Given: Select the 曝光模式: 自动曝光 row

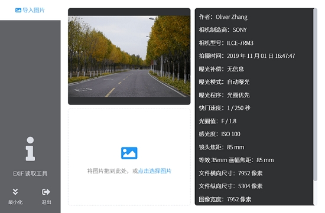Looking at the screenshot, I should tap(224, 82).
